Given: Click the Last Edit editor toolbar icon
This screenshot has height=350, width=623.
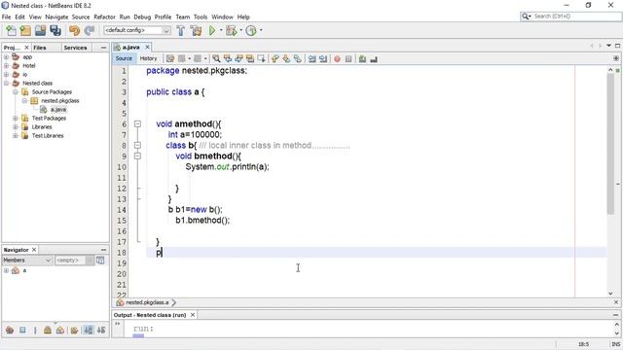Looking at the screenshot, I should click(x=170, y=58).
